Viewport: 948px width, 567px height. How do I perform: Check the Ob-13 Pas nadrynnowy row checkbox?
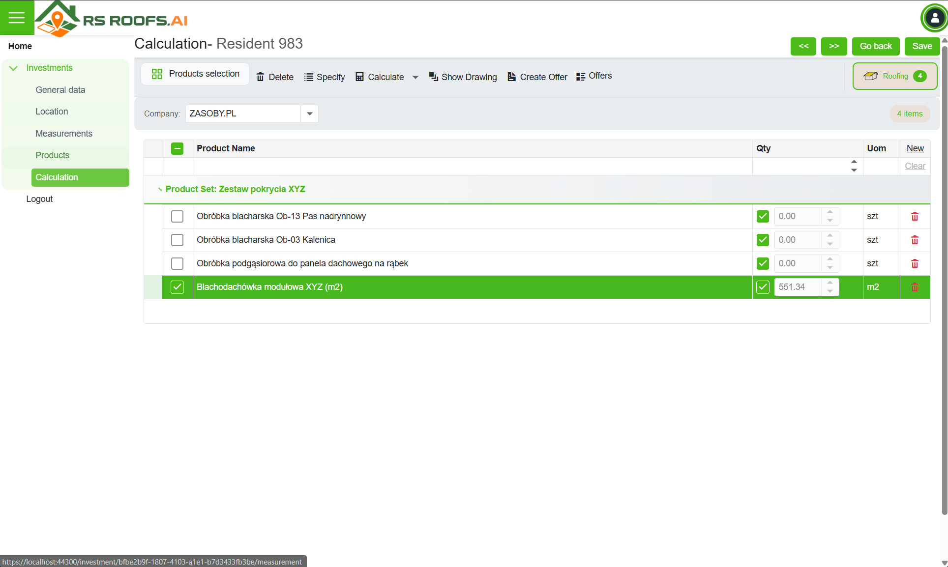click(177, 216)
